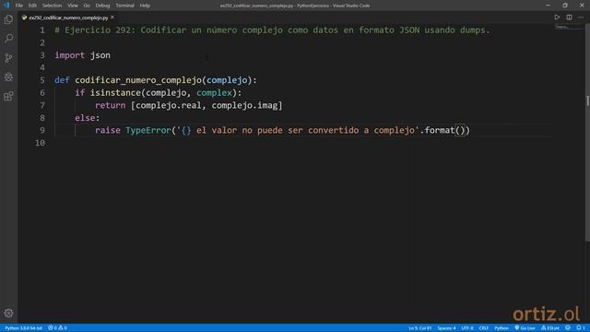The image size is (590, 332).
Task: Click '.format()' call on line 9
Action: (442, 130)
